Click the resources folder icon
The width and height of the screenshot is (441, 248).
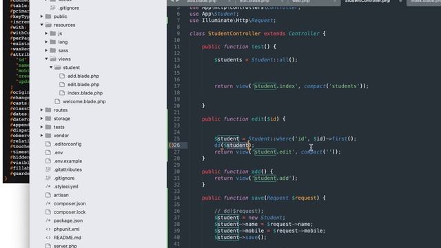(x=48, y=25)
